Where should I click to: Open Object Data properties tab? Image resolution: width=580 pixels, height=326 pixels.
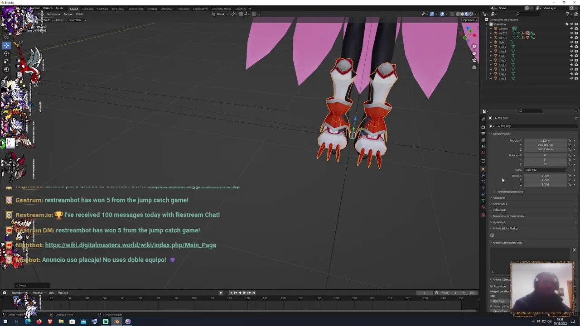pos(483,201)
